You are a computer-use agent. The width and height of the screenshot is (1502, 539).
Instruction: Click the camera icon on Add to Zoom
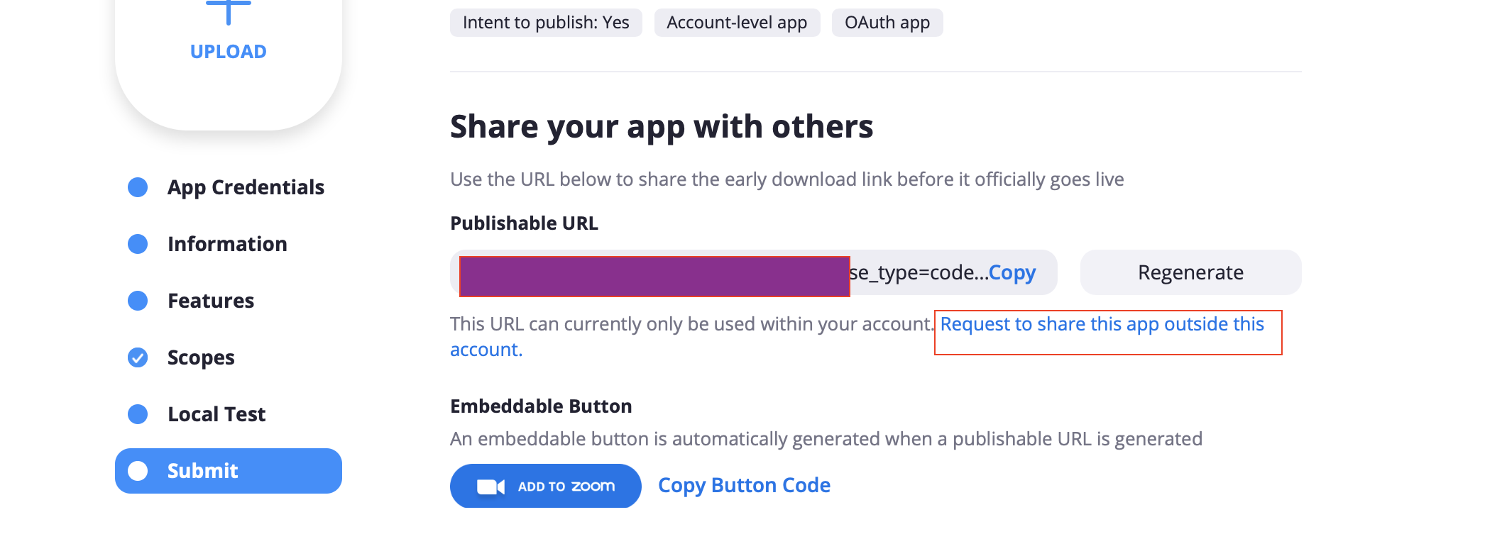tap(490, 487)
